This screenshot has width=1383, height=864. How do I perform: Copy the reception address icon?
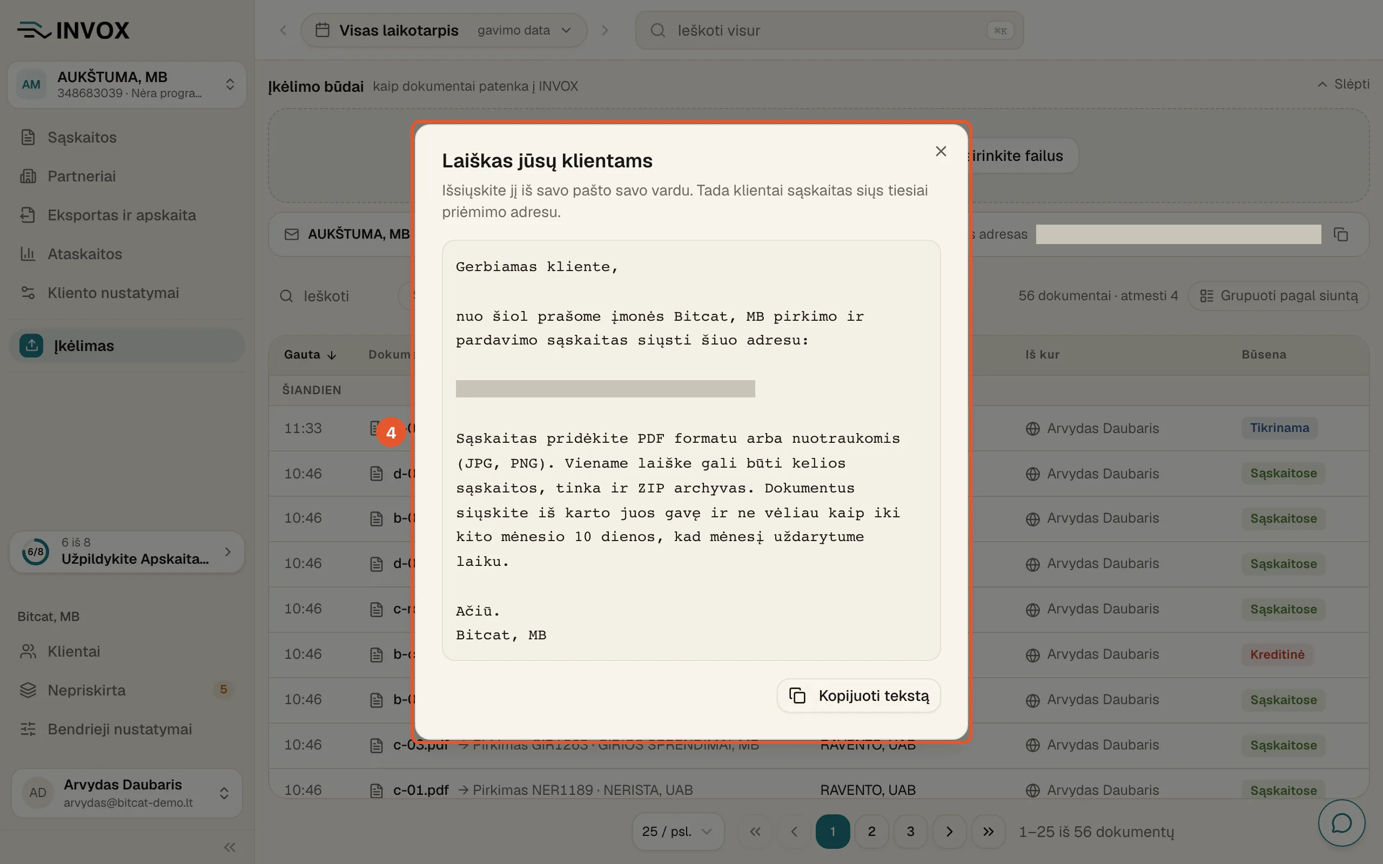pyautogui.click(x=1341, y=234)
